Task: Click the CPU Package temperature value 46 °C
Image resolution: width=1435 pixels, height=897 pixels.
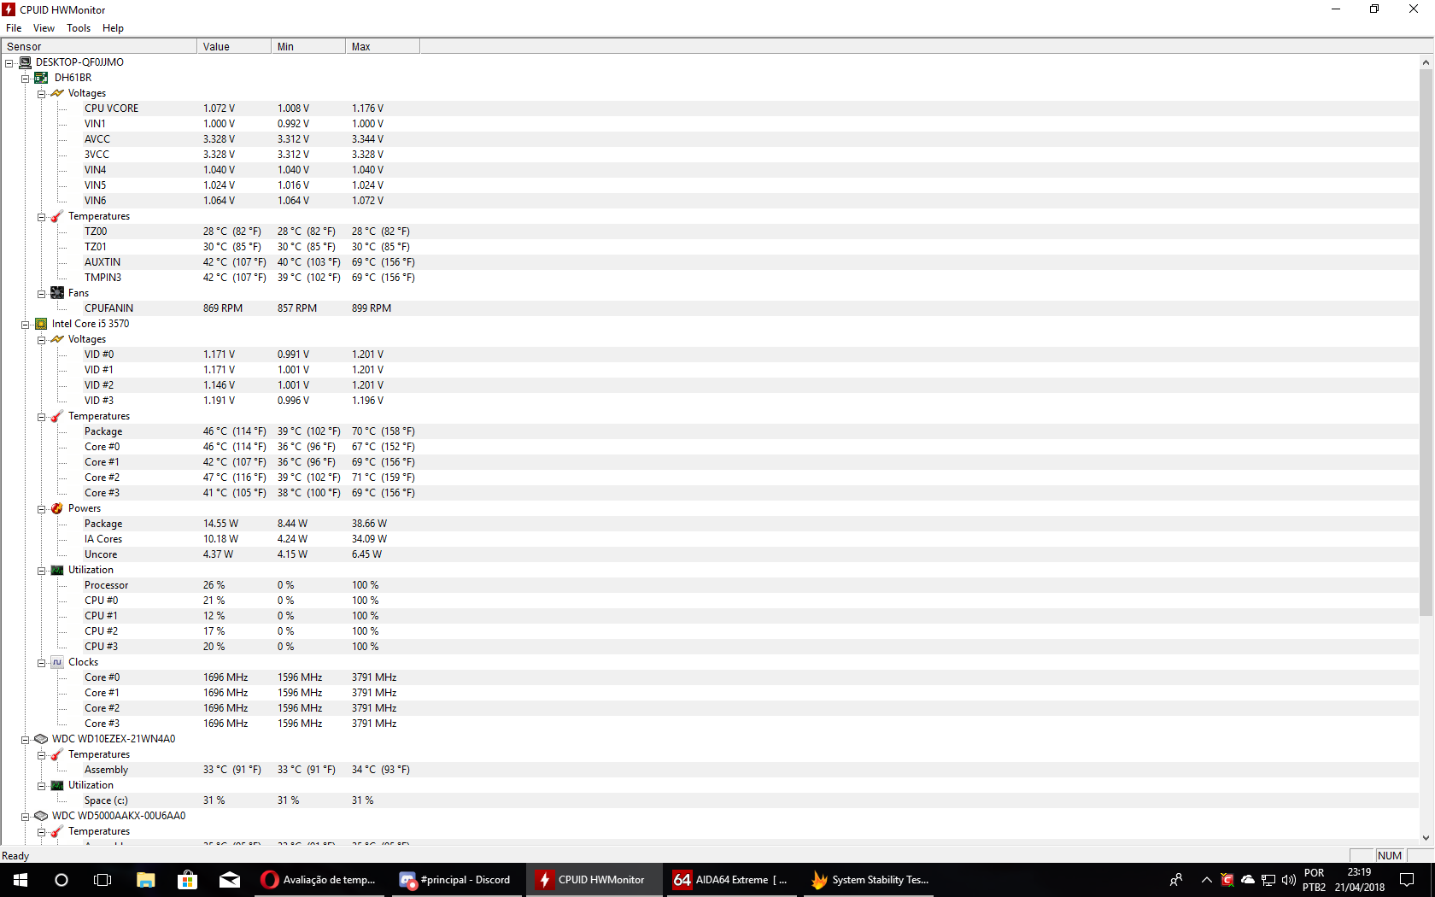Action: pos(234,431)
